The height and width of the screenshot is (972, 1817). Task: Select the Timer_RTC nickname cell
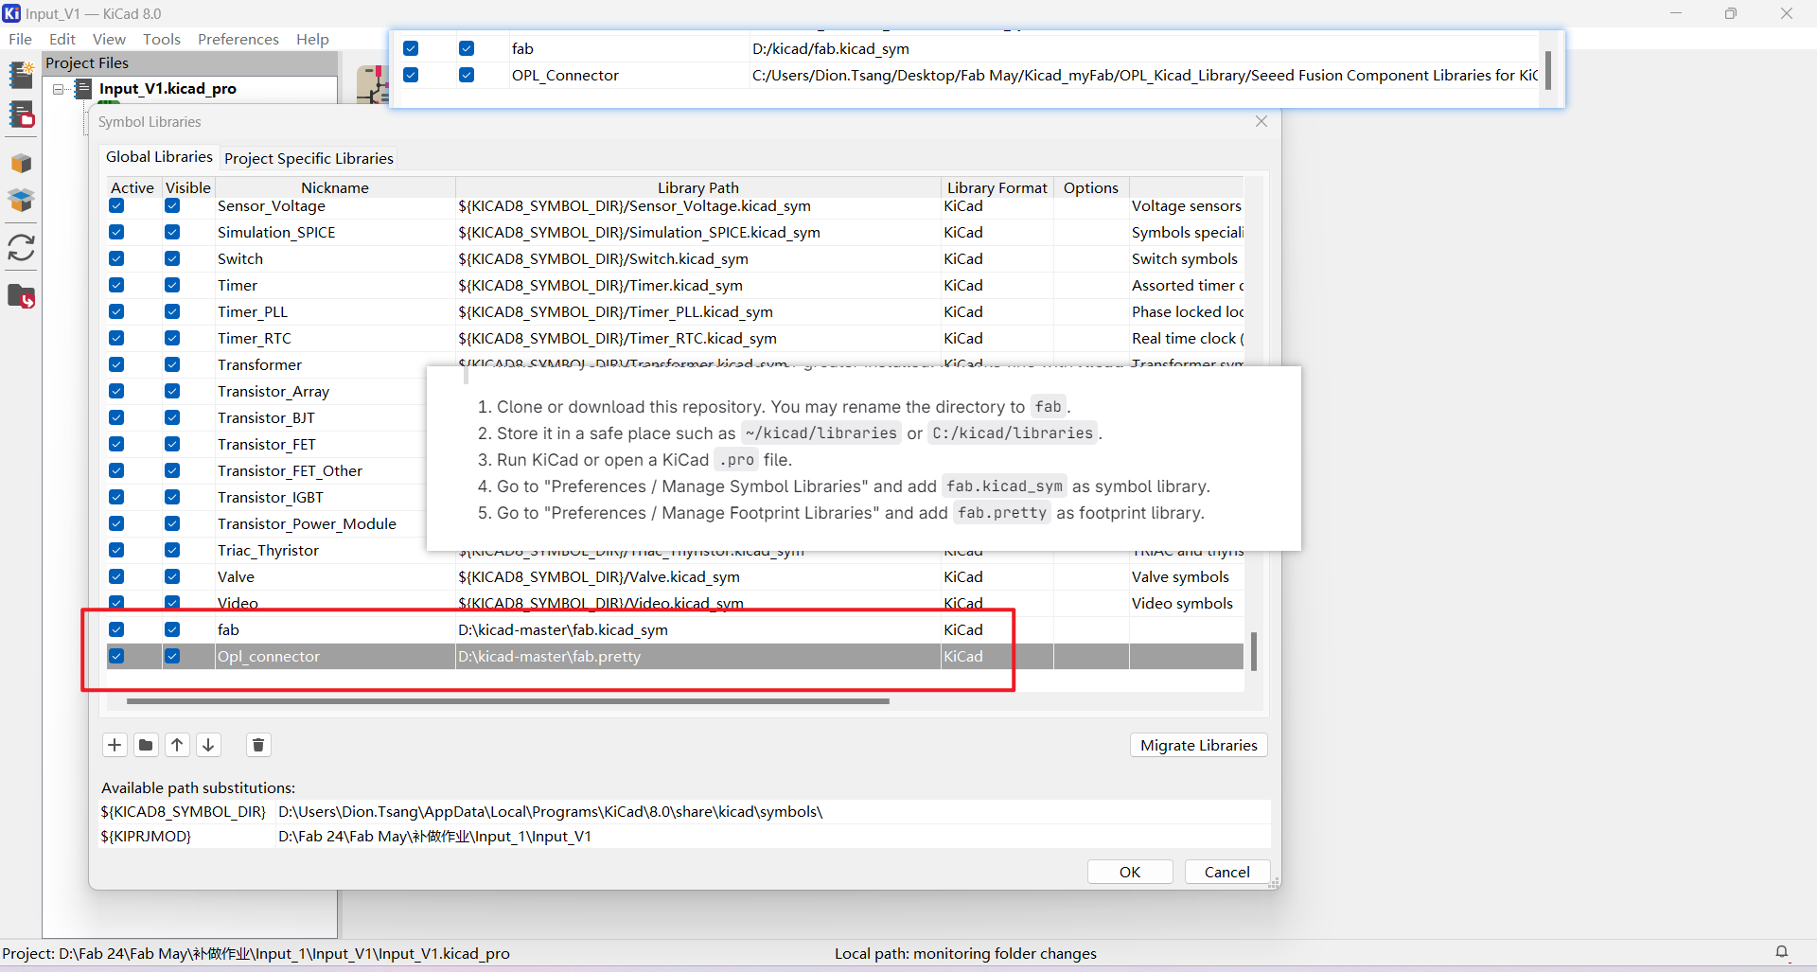tap(335, 338)
